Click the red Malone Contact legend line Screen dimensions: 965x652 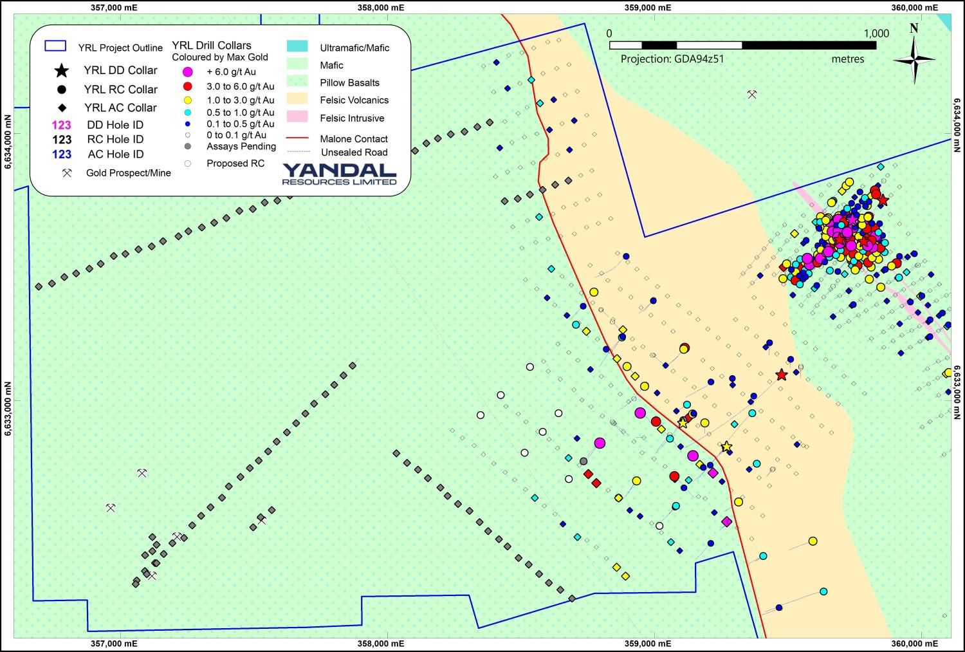(297, 138)
